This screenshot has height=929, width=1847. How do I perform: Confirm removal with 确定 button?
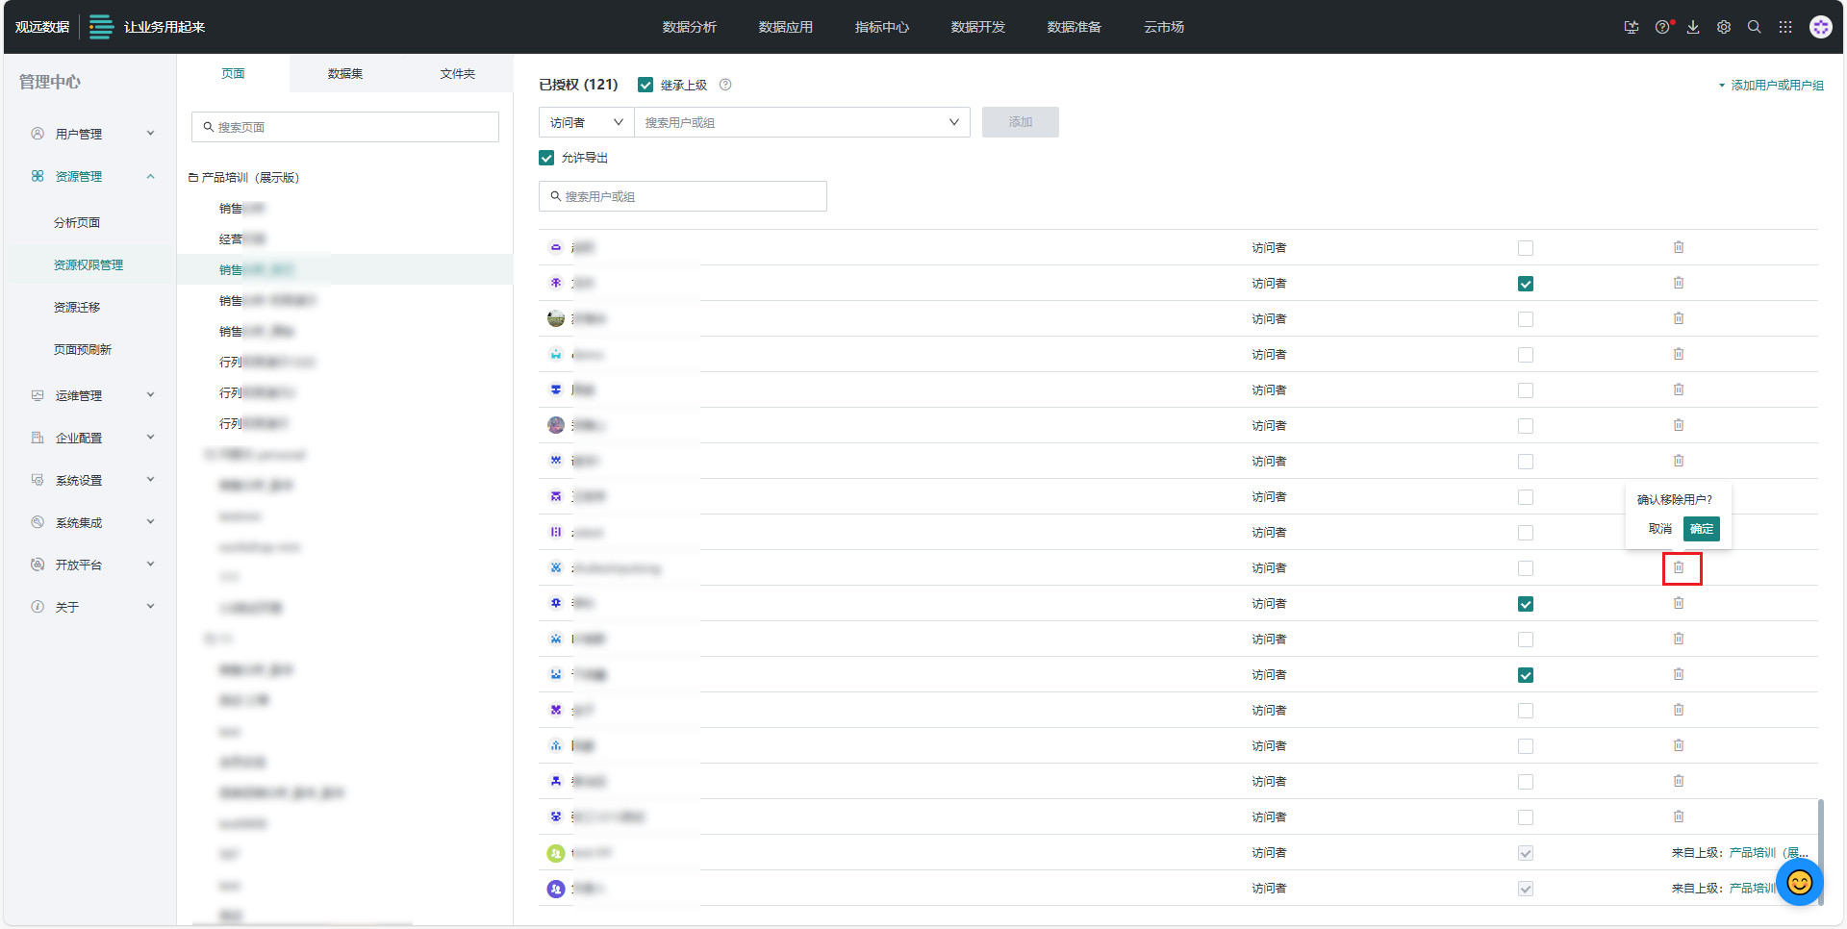point(1701,529)
